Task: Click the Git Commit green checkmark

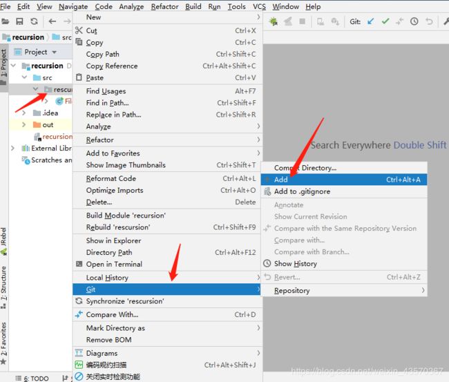Action: (x=385, y=21)
